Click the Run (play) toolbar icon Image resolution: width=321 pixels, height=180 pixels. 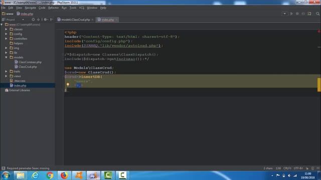pyautogui.click(x=291, y=13)
